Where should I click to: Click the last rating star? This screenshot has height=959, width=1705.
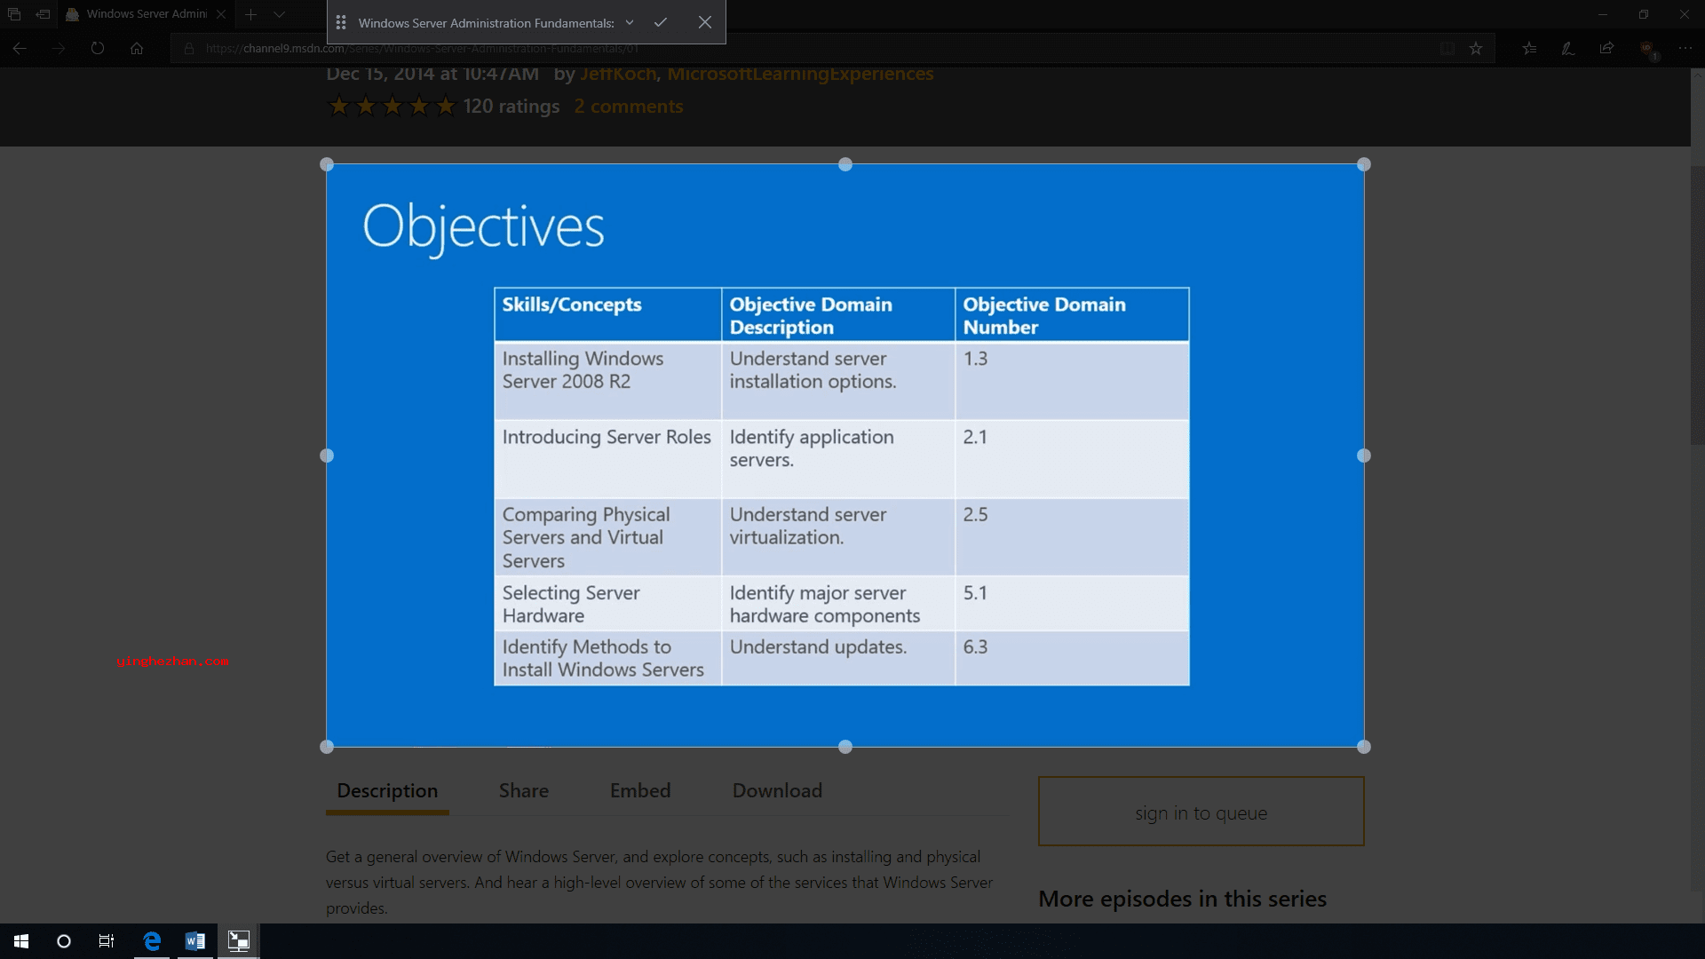[446, 107]
